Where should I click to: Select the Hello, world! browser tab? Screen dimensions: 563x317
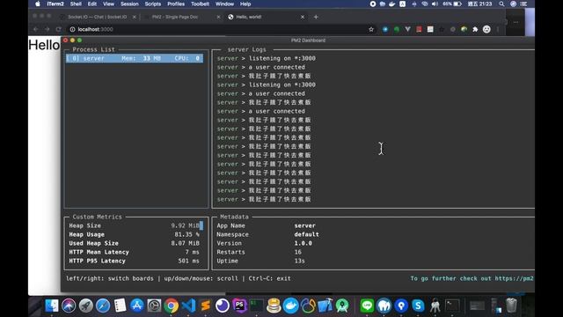pyautogui.click(x=249, y=17)
